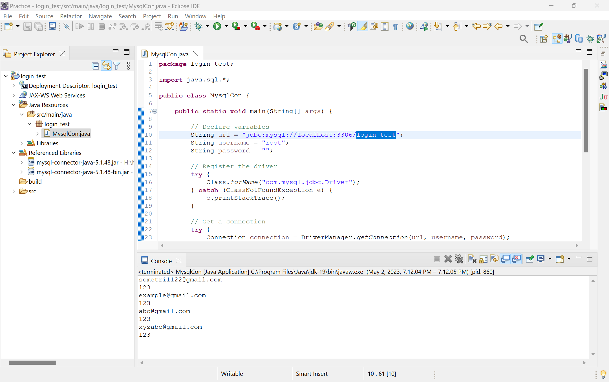Click Project Explorer horizontal scrollbar thumb
Screen dimensions: 609x382
[32, 363]
